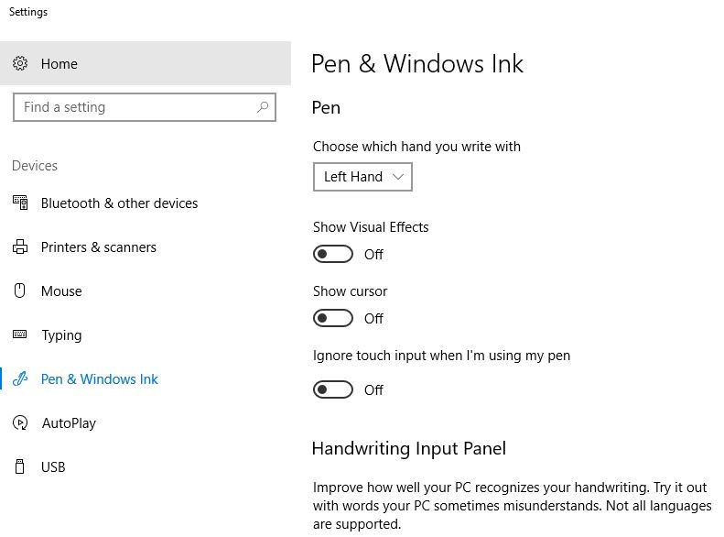This screenshot has width=724, height=537.
Task: Turn on the Show cursor toggle
Action: [333, 318]
